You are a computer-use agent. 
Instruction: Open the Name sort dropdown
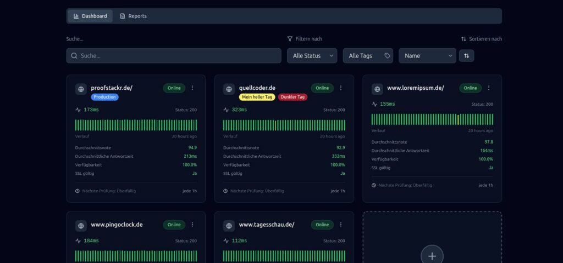tap(427, 56)
